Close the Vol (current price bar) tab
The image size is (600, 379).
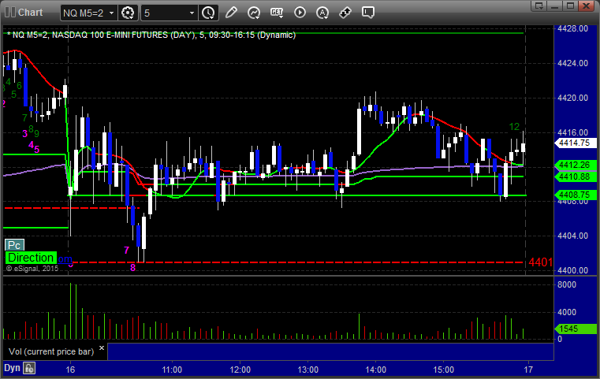[x=102, y=348]
